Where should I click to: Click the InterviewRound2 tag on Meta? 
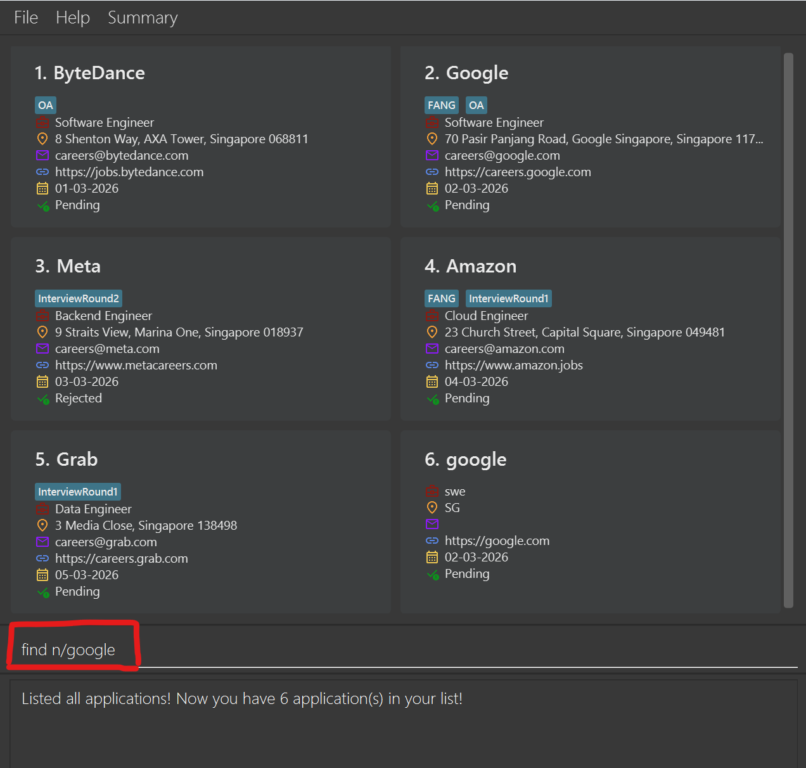coord(78,298)
